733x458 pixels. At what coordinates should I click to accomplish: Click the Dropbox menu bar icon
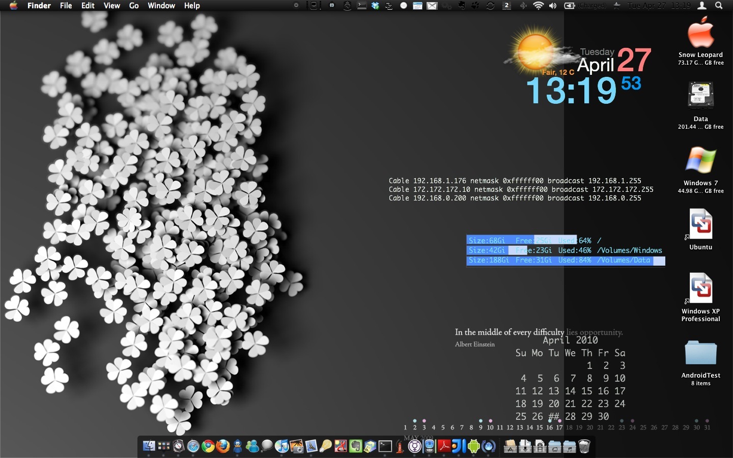375,6
